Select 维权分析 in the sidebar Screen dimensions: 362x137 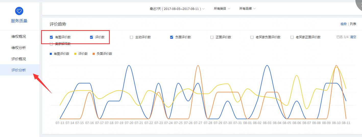point(19,48)
